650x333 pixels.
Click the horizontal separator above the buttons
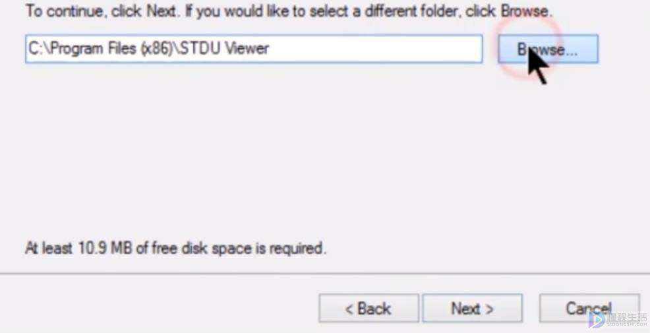point(325,274)
